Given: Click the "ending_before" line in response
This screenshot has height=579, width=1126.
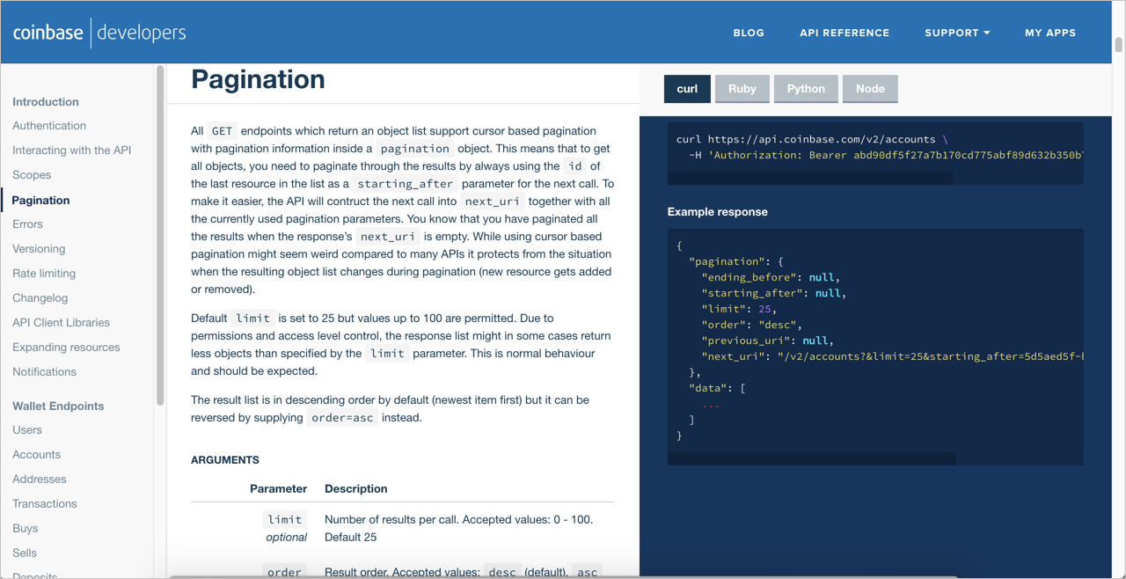Looking at the screenshot, I should (x=771, y=277).
